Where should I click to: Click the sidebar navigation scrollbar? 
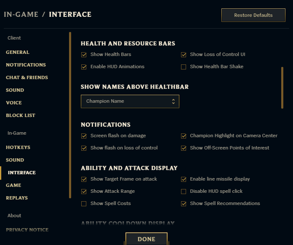point(70,115)
